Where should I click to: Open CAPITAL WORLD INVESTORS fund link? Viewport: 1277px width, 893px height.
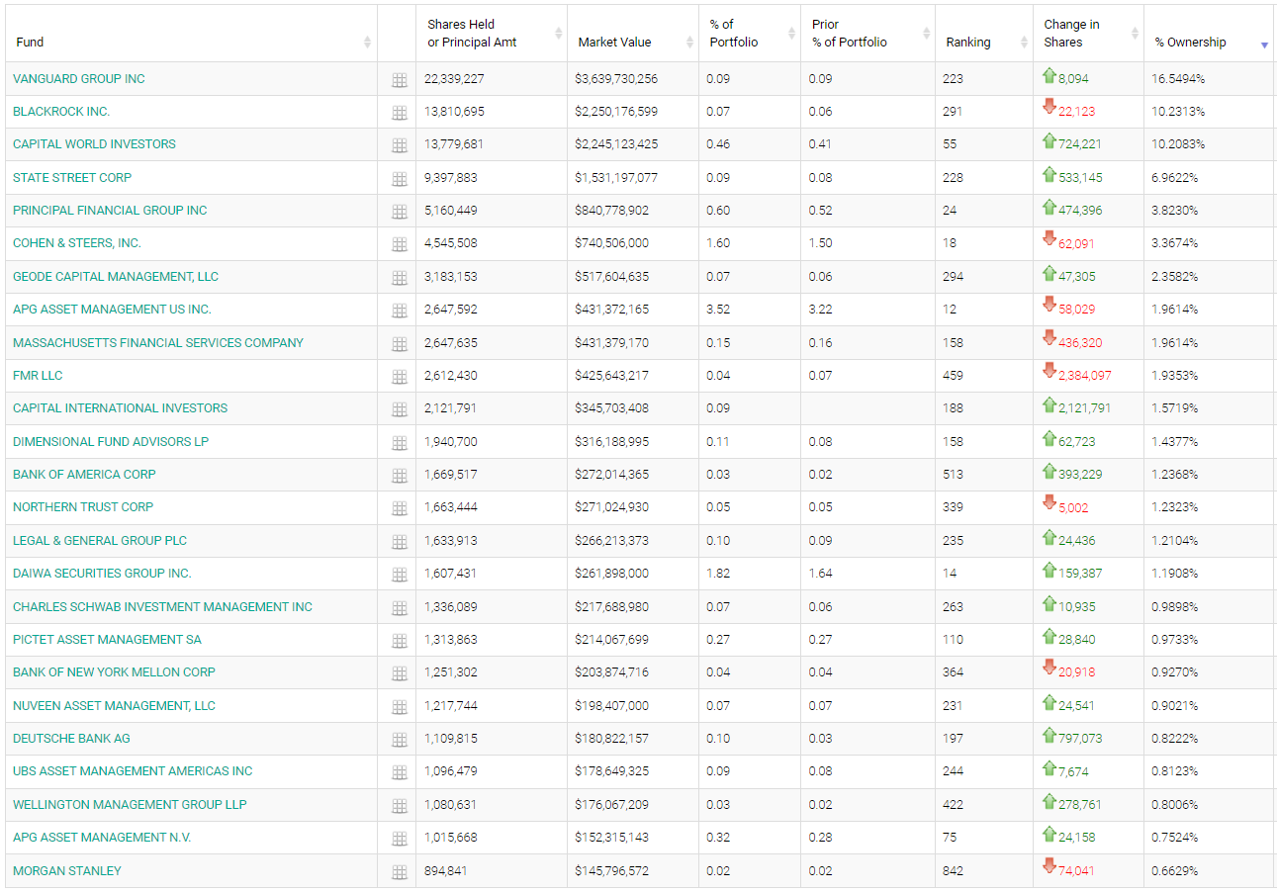(x=94, y=143)
